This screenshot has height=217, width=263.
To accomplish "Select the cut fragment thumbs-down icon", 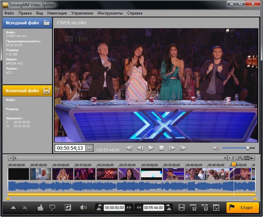I will [x=53, y=207].
